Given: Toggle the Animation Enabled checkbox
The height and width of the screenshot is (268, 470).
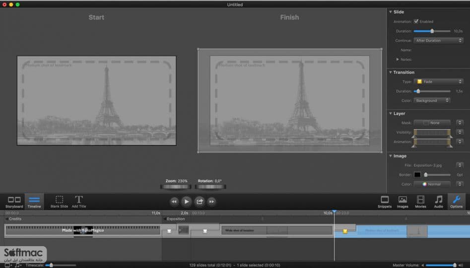Looking at the screenshot, I should [416, 21].
